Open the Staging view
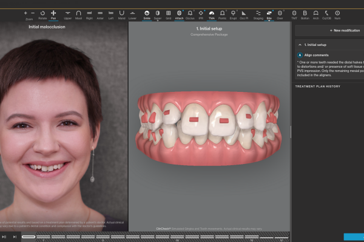The image size is (364, 242). (x=258, y=15)
